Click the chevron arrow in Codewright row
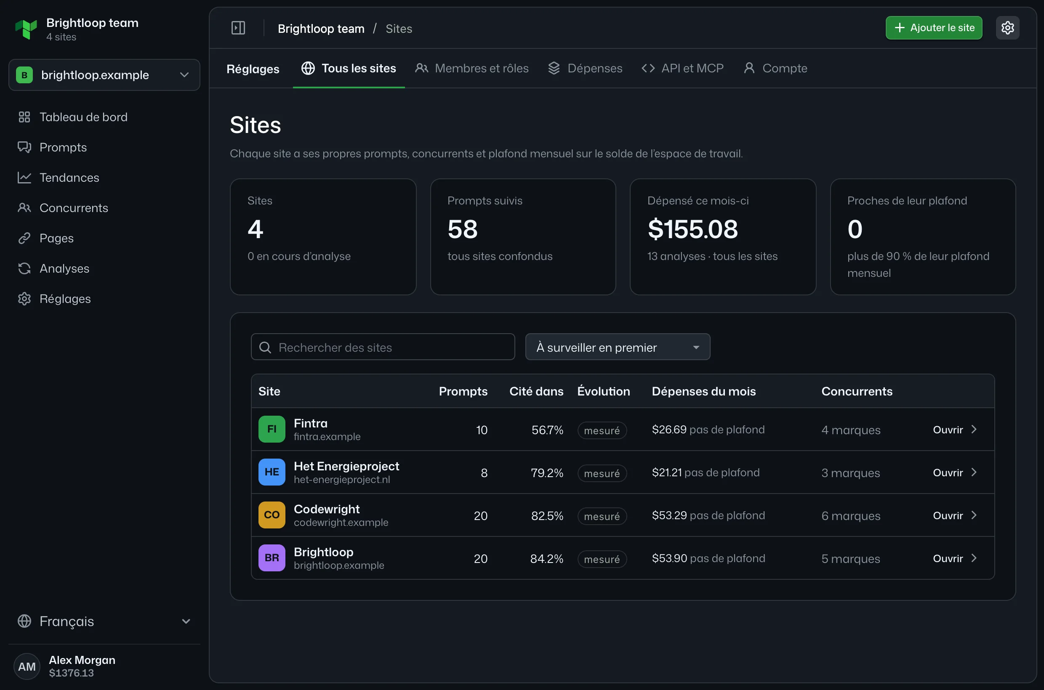Screen dimensions: 1044x690 [x=974, y=515]
